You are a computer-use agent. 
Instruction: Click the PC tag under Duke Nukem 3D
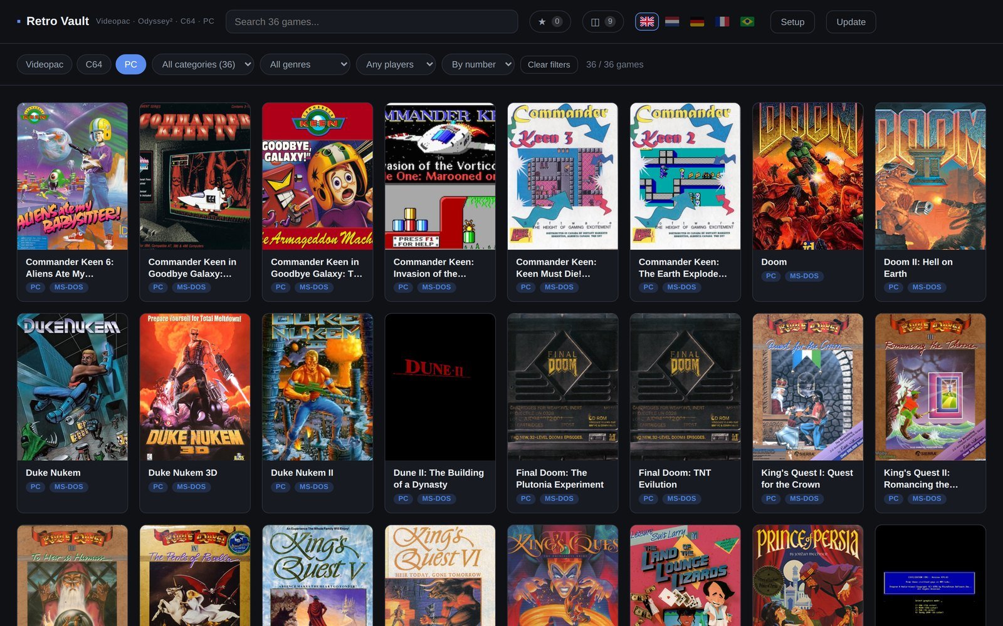pos(158,487)
